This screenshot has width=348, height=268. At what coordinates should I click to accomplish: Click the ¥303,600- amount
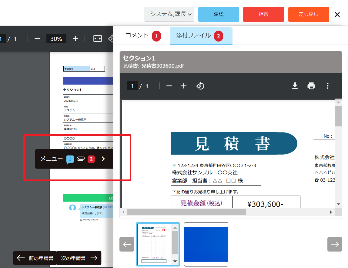pyautogui.click(x=265, y=204)
